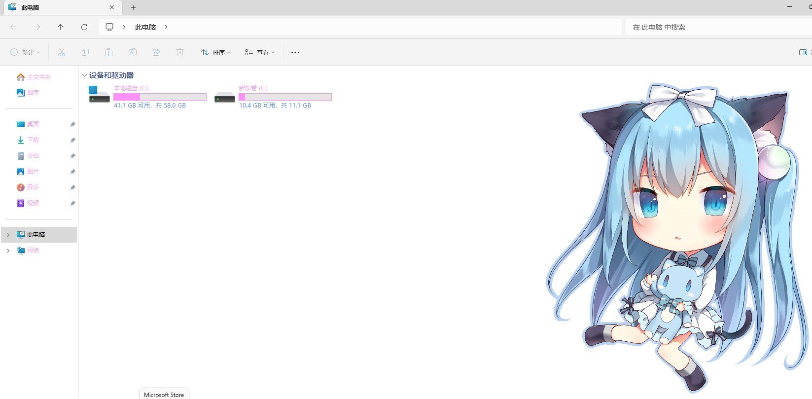The image size is (812, 399).
Task: Open the 新建 new item button
Action: 25,52
